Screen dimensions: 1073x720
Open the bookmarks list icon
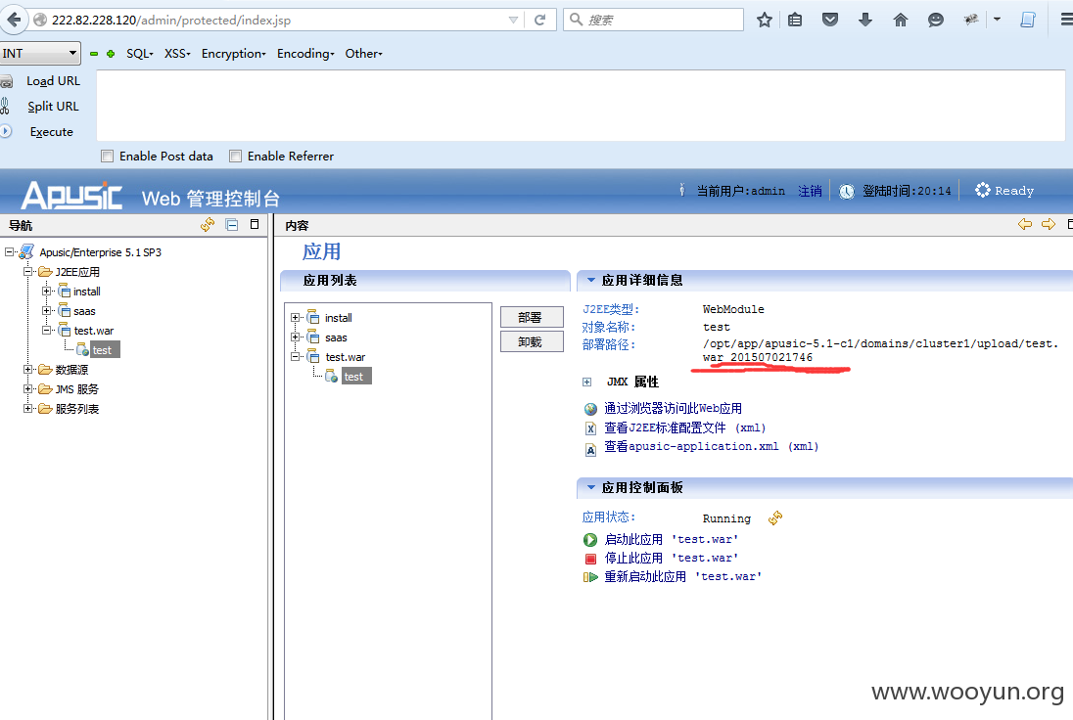(x=795, y=20)
